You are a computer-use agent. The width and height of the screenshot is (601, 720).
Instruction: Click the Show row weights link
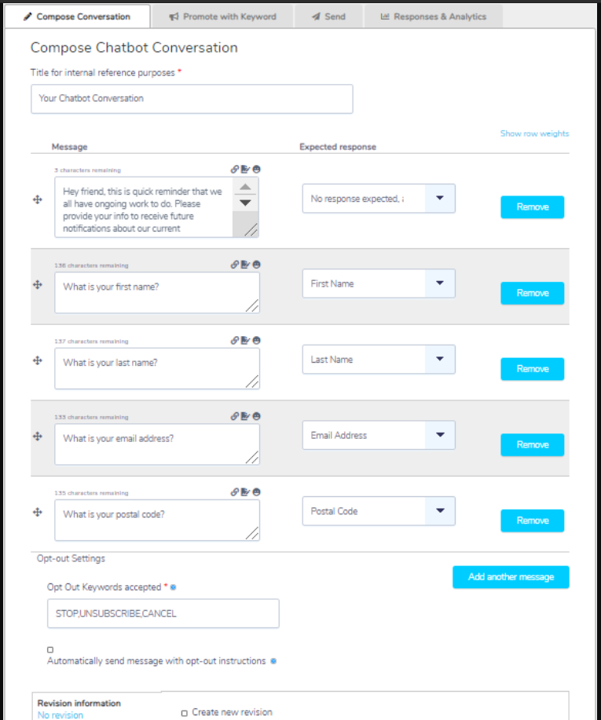pyautogui.click(x=534, y=133)
